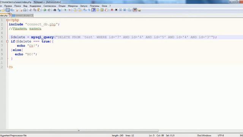This screenshot has width=243, height=137.
Task: Open the Синтаксисы menu
Action: 50,6
